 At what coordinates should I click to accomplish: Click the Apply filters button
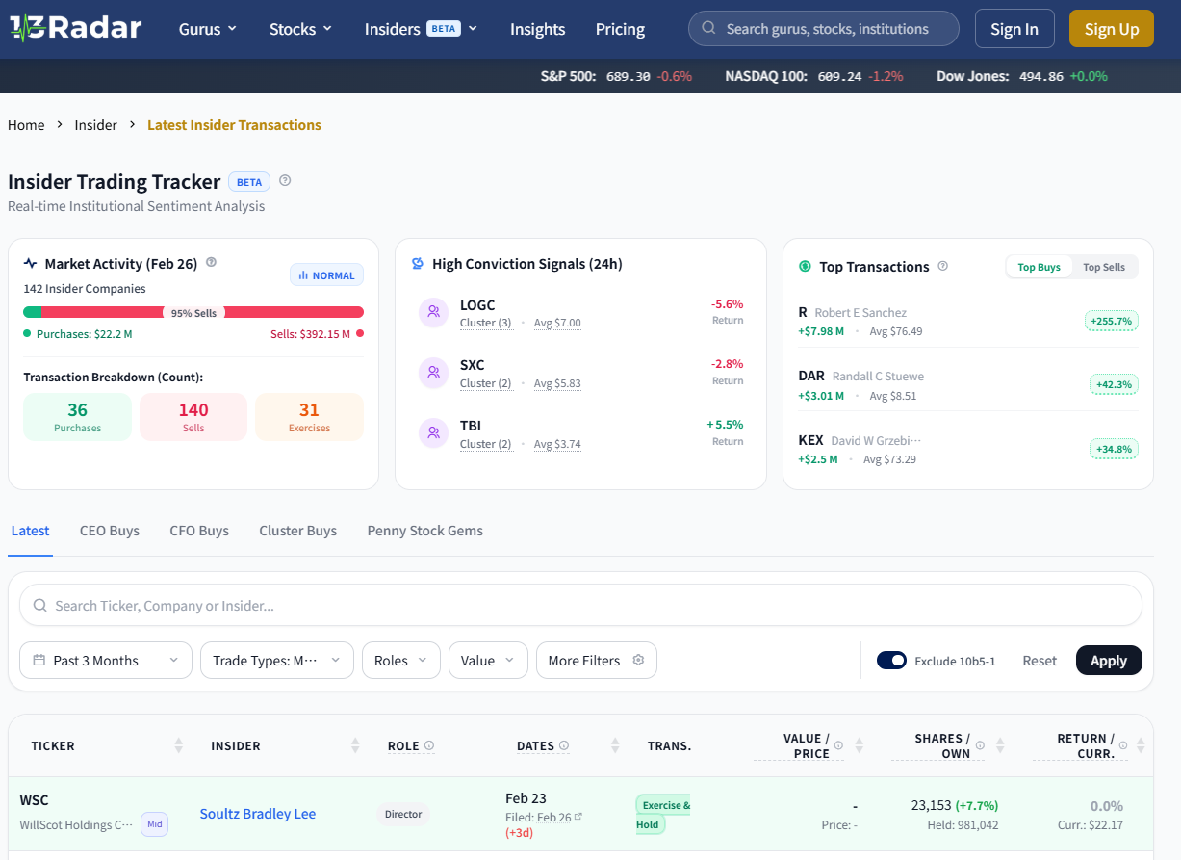click(x=1109, y=661)
